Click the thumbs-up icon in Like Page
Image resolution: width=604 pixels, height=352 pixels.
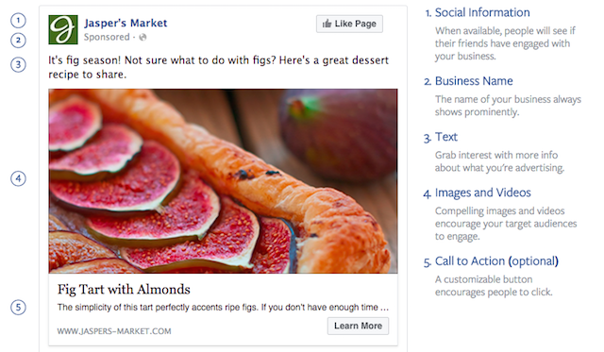327,24
